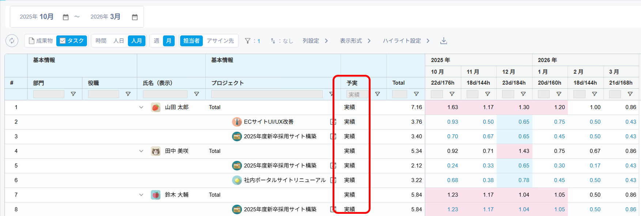Click the 氏名（表示） filter input
This screenshot has height=216, width=641.
tap(165, 94)
